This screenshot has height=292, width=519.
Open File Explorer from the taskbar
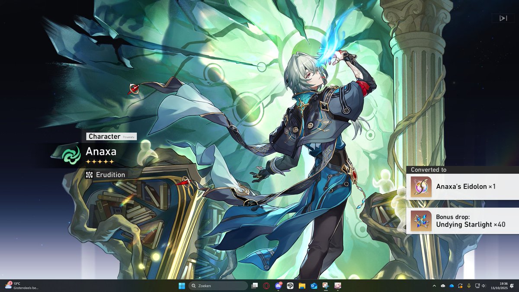click(x=302, y=286)
